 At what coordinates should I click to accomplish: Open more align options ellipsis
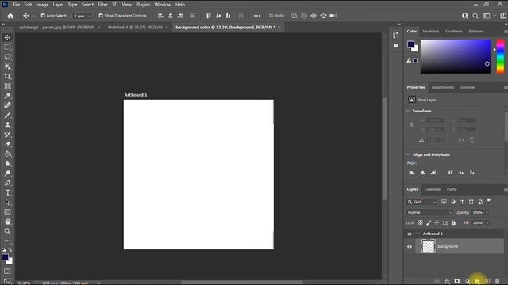click(257, 16)
